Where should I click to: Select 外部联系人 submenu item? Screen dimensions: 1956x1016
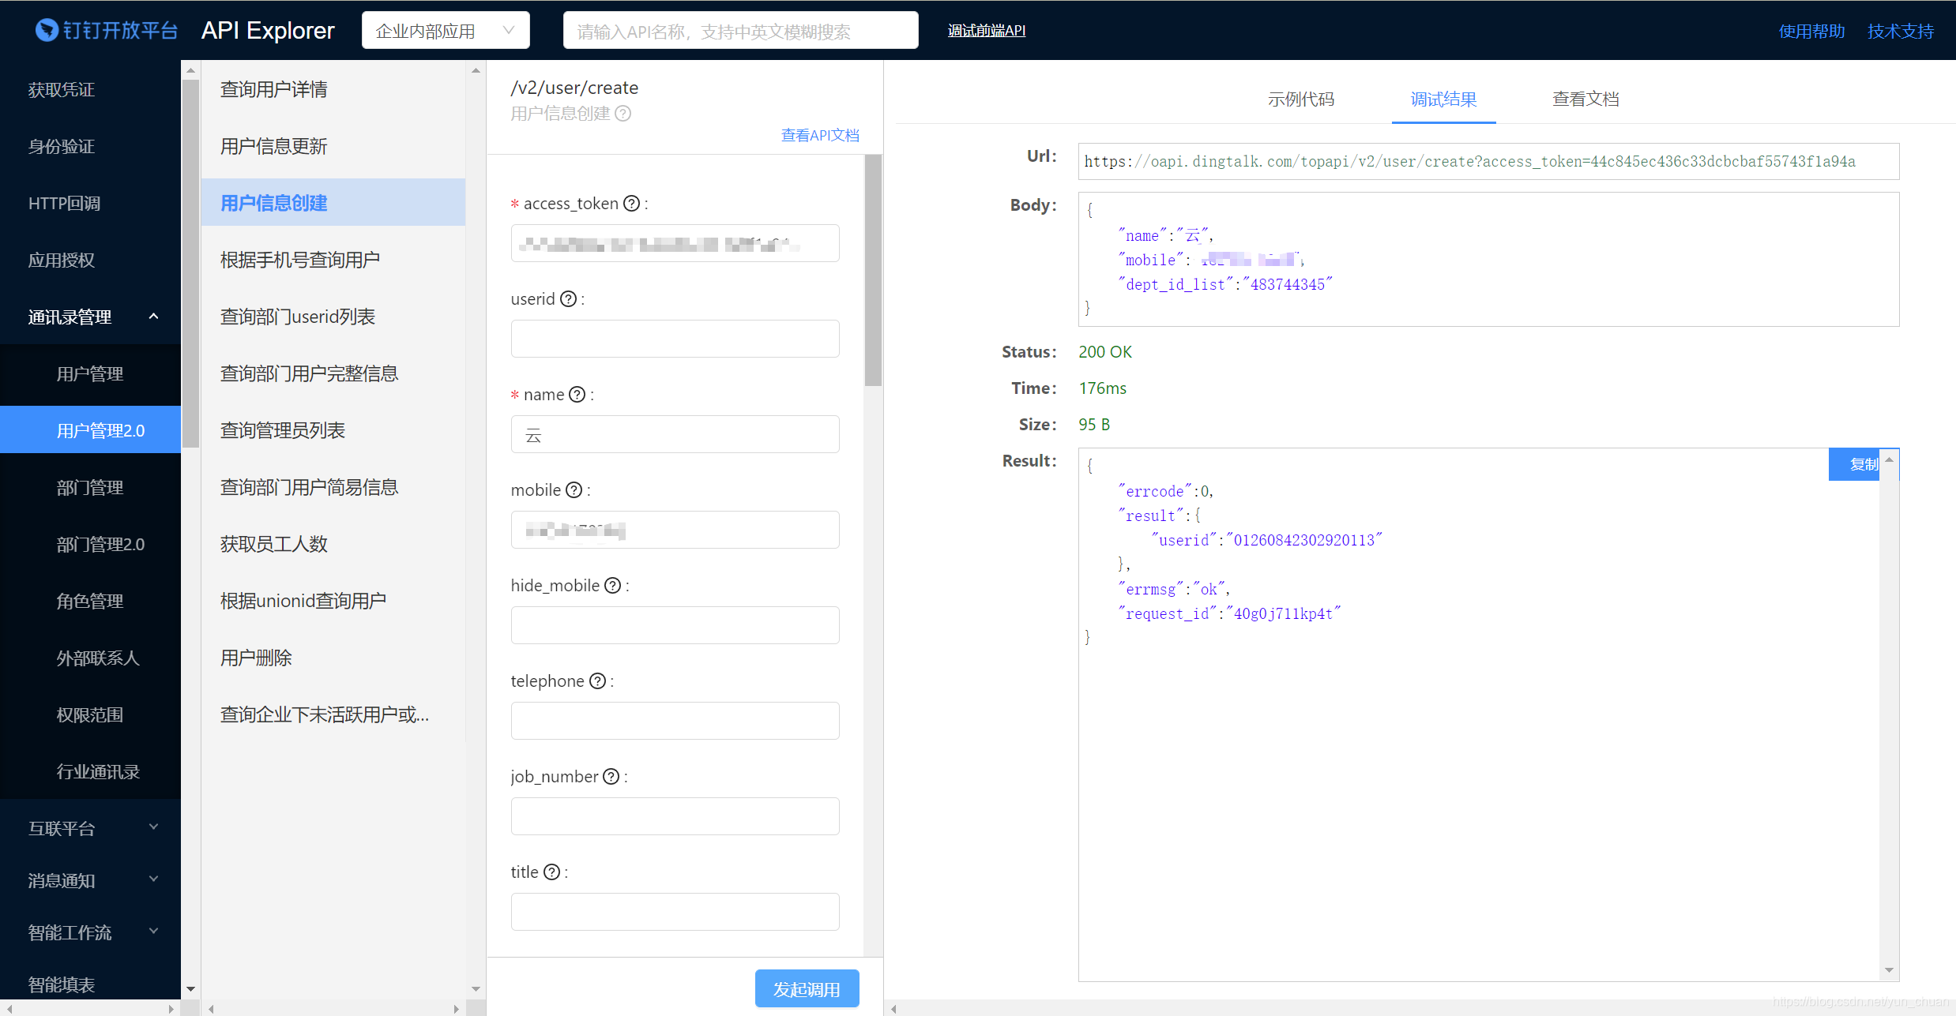pos(90,658)
